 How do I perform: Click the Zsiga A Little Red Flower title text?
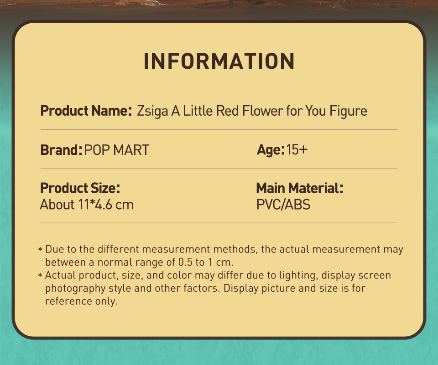tap(252, 111)
